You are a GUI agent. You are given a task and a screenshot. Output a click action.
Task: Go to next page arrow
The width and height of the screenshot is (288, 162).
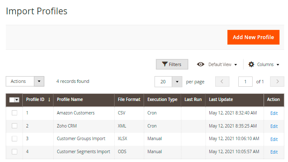pos(277,82)
